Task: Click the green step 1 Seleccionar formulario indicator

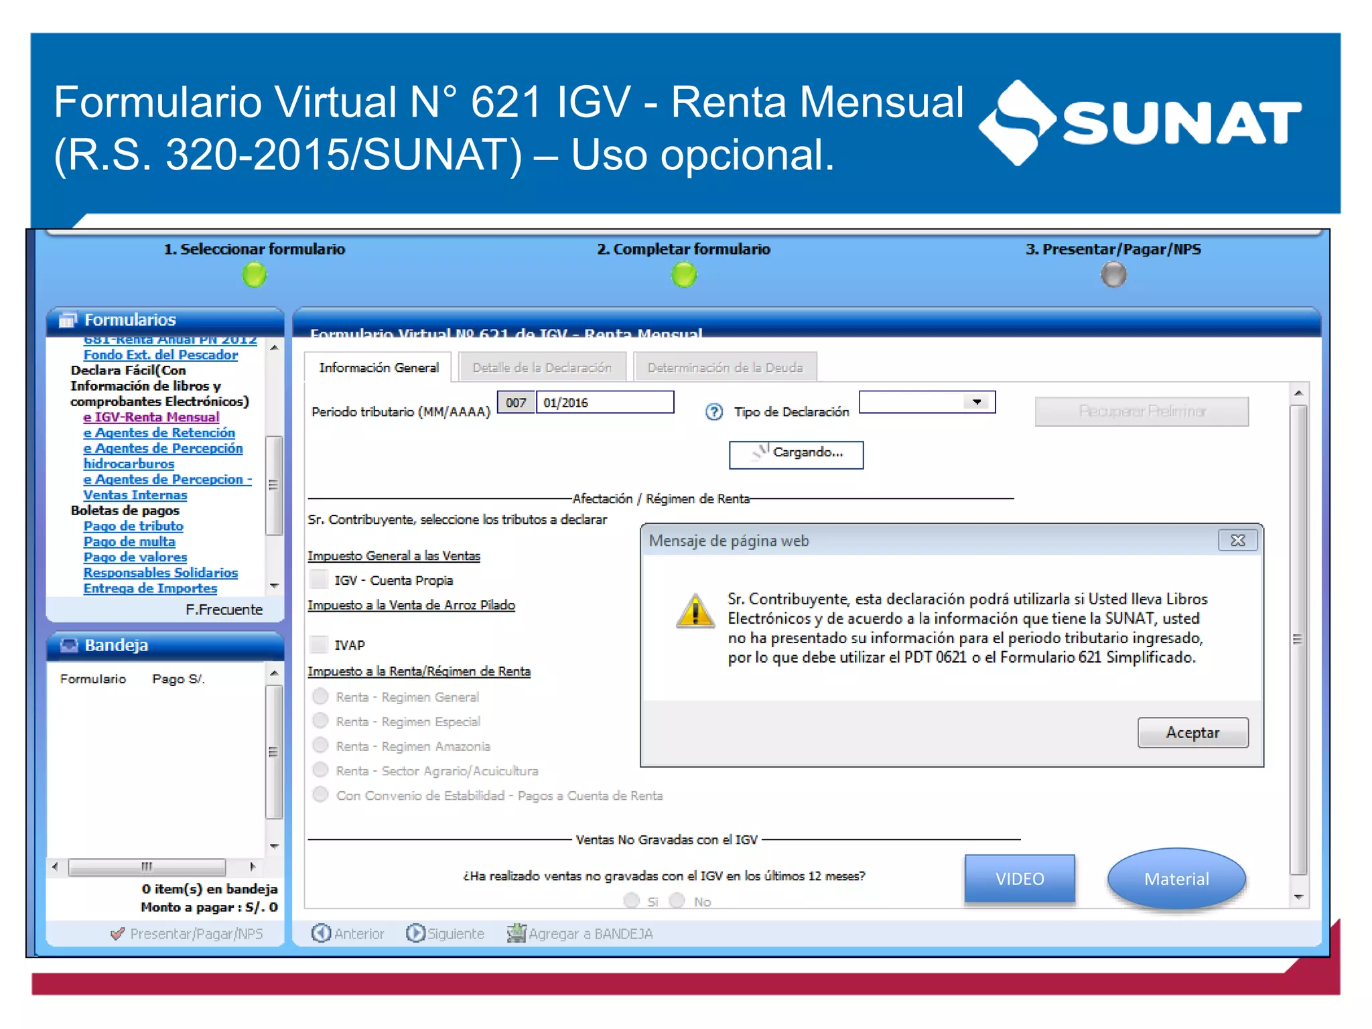Action: (x=254, y=275)
